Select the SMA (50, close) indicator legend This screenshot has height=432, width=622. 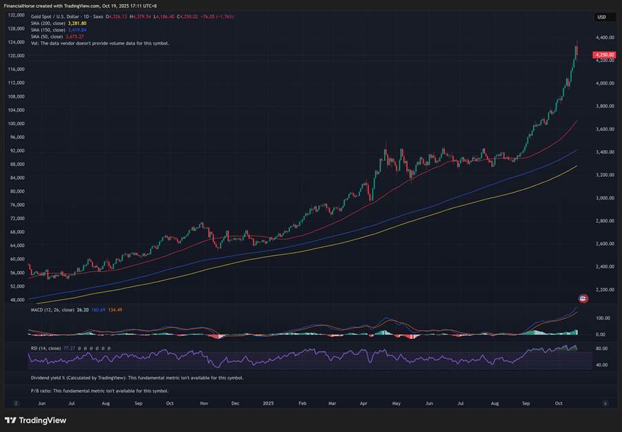[x=47, y=36]
